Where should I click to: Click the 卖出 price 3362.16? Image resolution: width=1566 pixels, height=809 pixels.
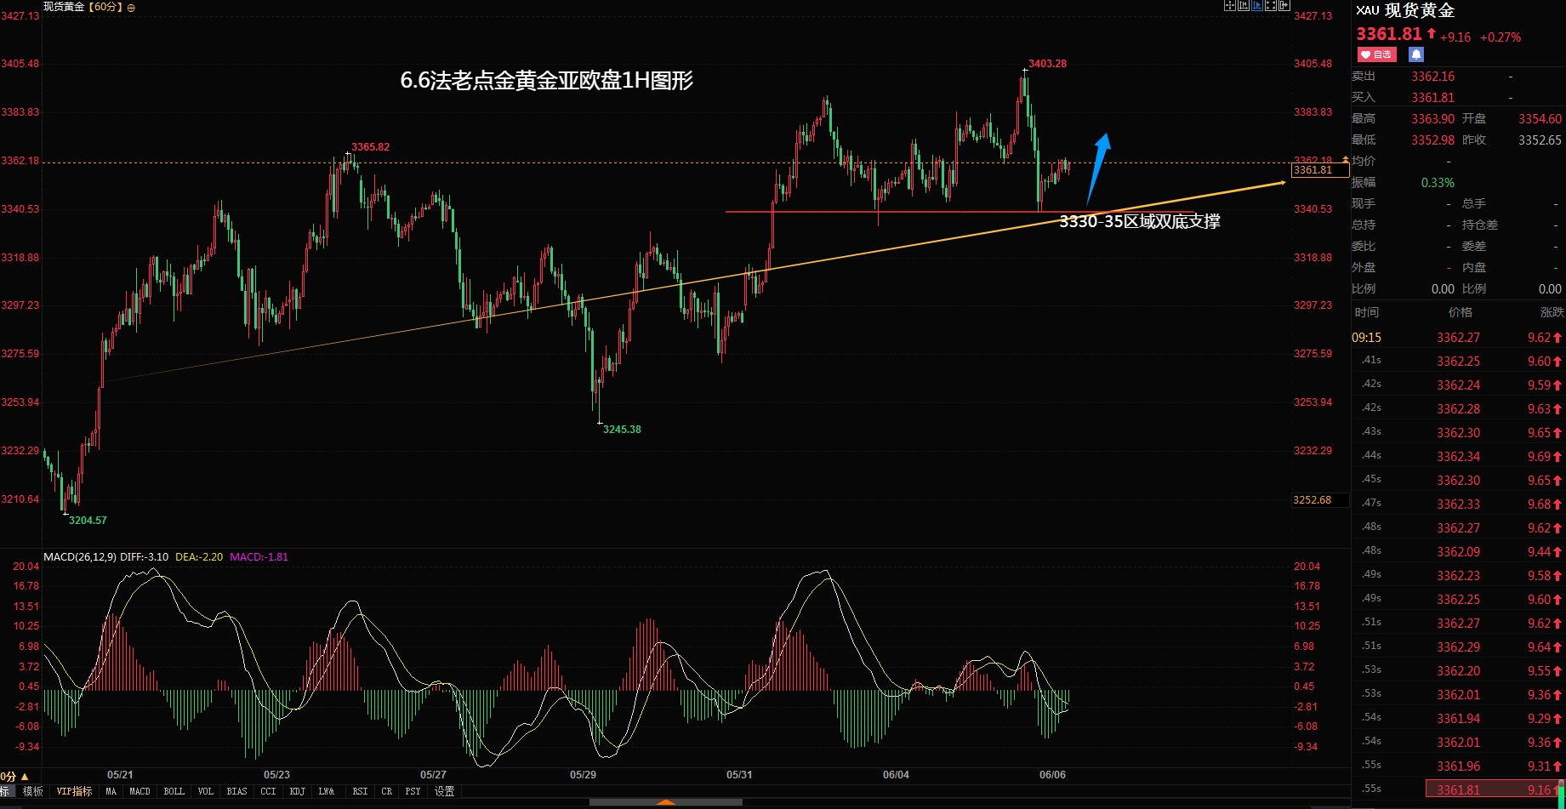point(1433,77)
